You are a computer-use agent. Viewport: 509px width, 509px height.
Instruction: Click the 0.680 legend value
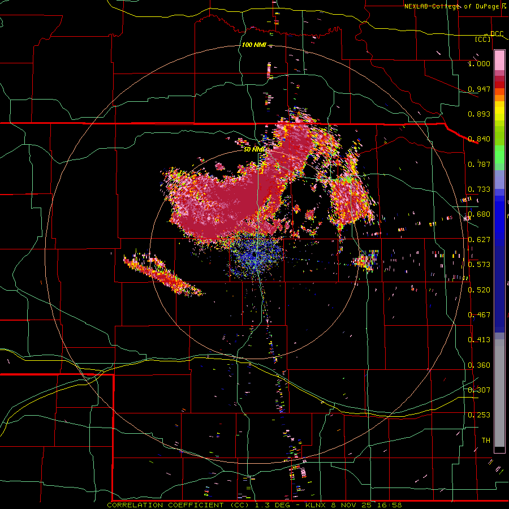point(479,214)
